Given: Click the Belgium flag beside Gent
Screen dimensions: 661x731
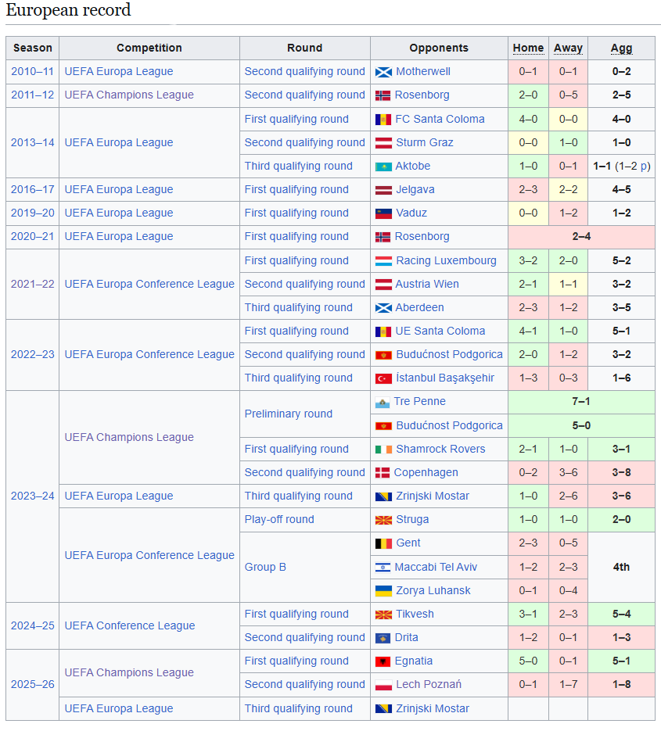Looking at the screenshot, I should [383, 543].
